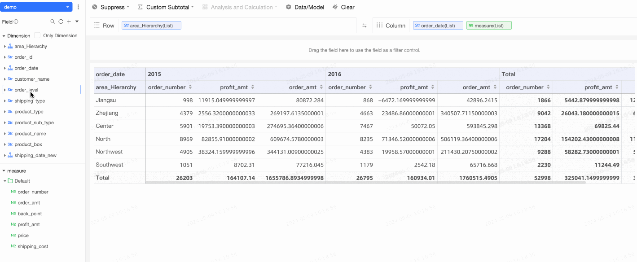Open the Custom Subtotal menu
Screen dimensions: 637x262
[166, 7]
